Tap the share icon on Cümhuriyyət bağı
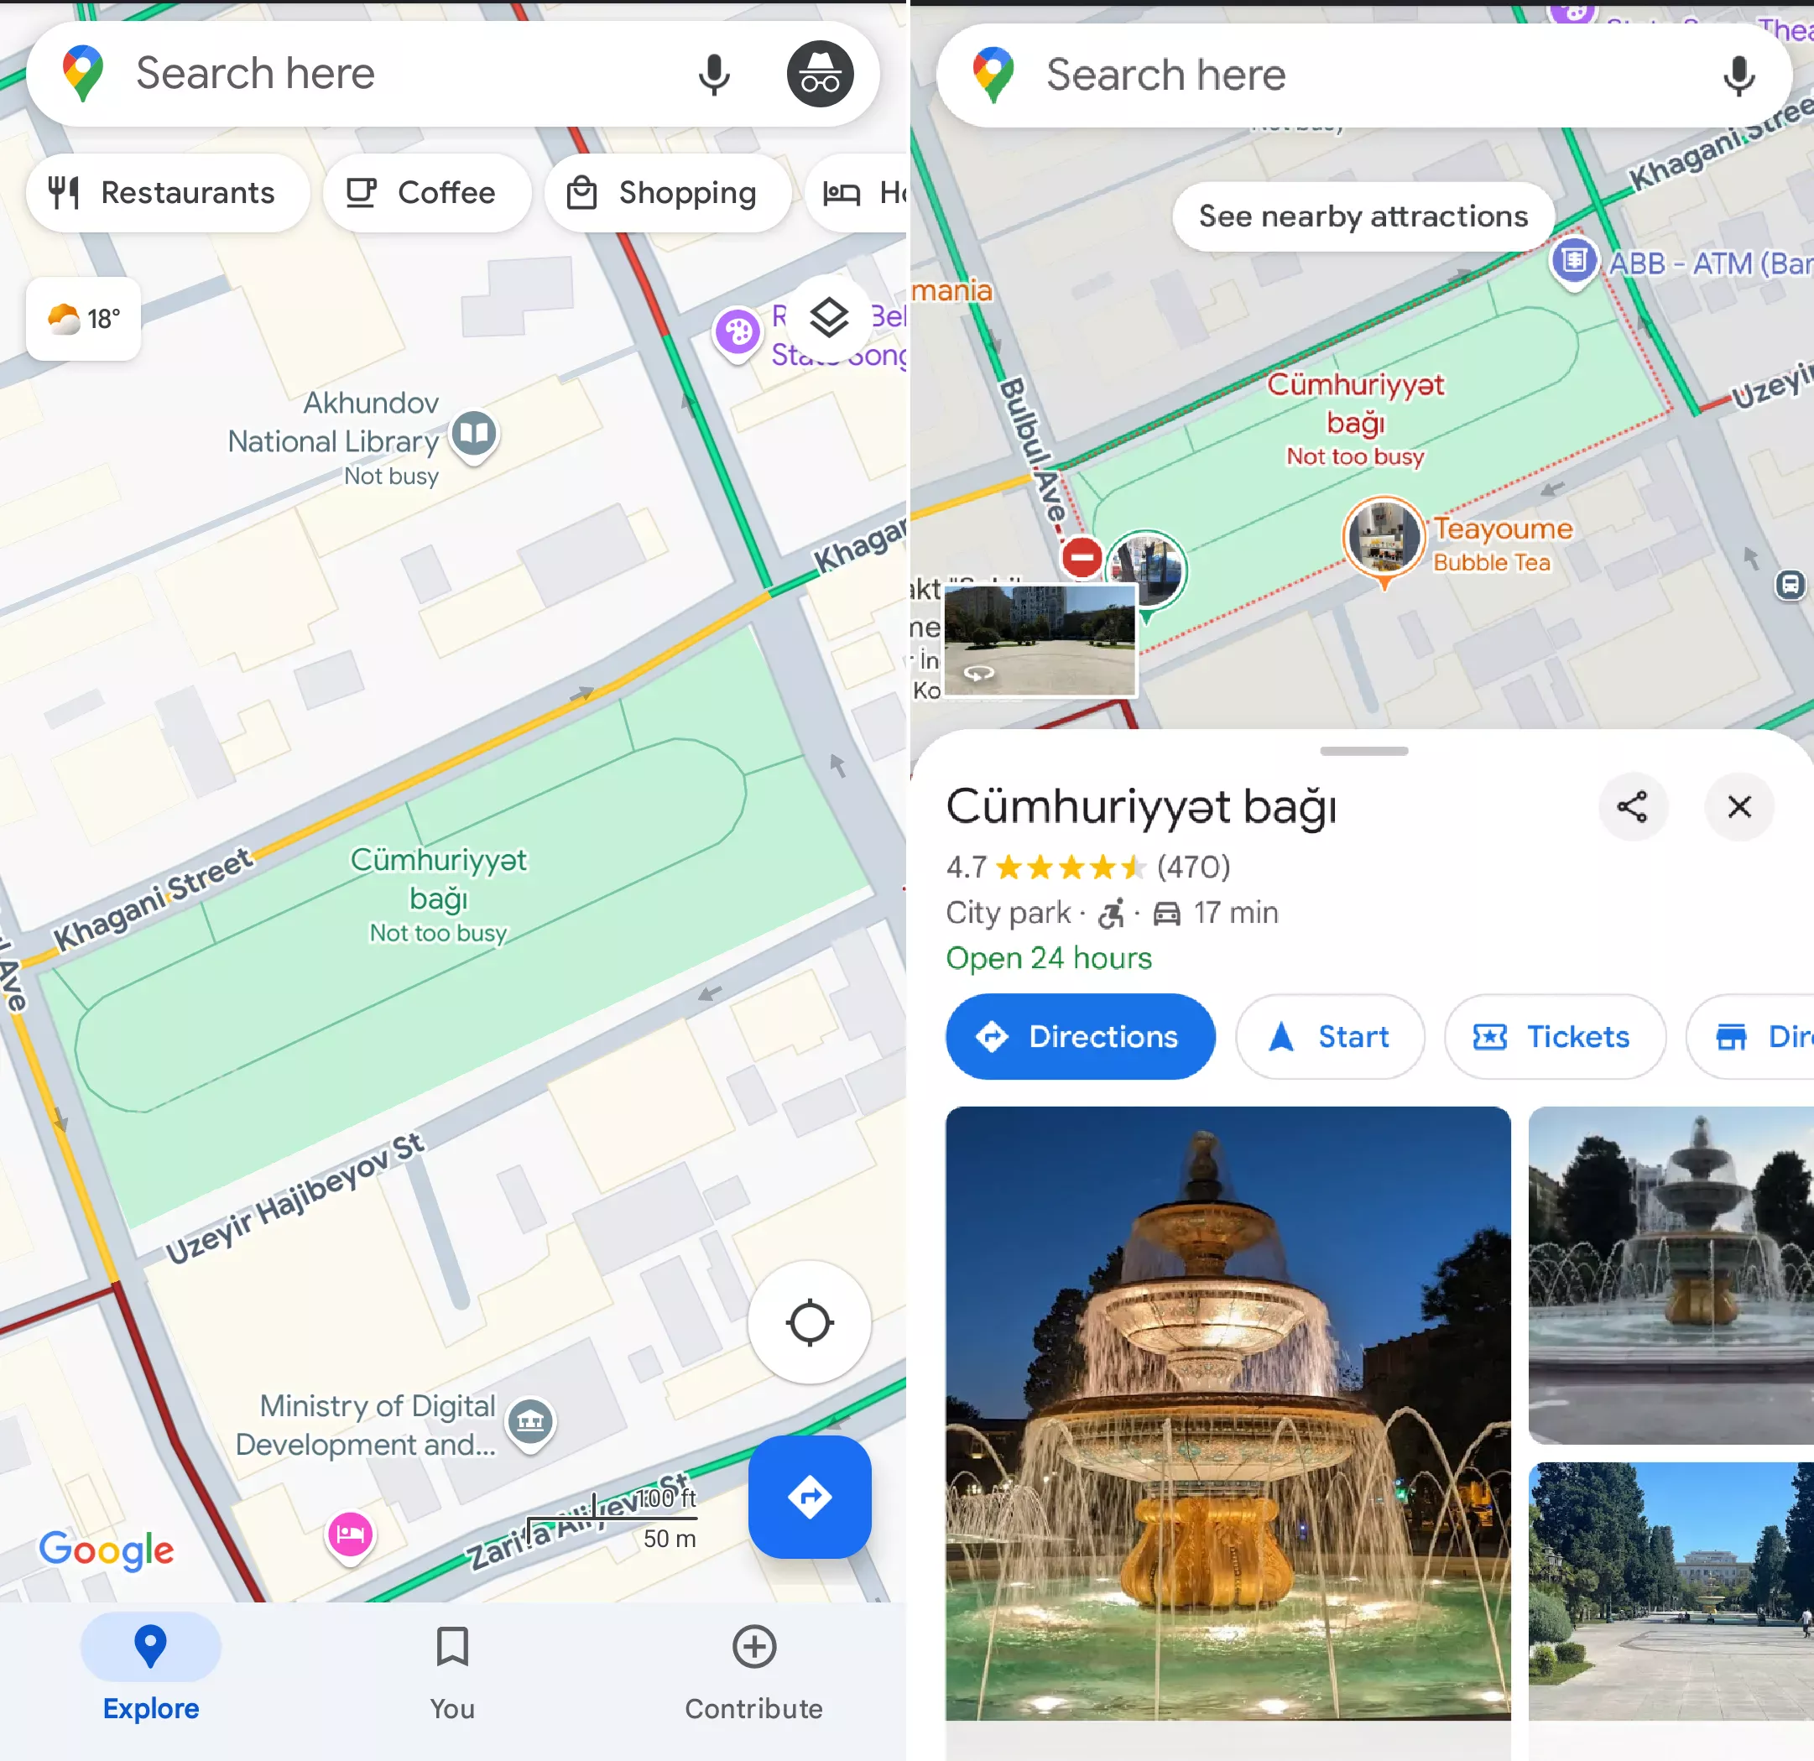This screenshot has height=1761, width=1814. point(1633,805)
